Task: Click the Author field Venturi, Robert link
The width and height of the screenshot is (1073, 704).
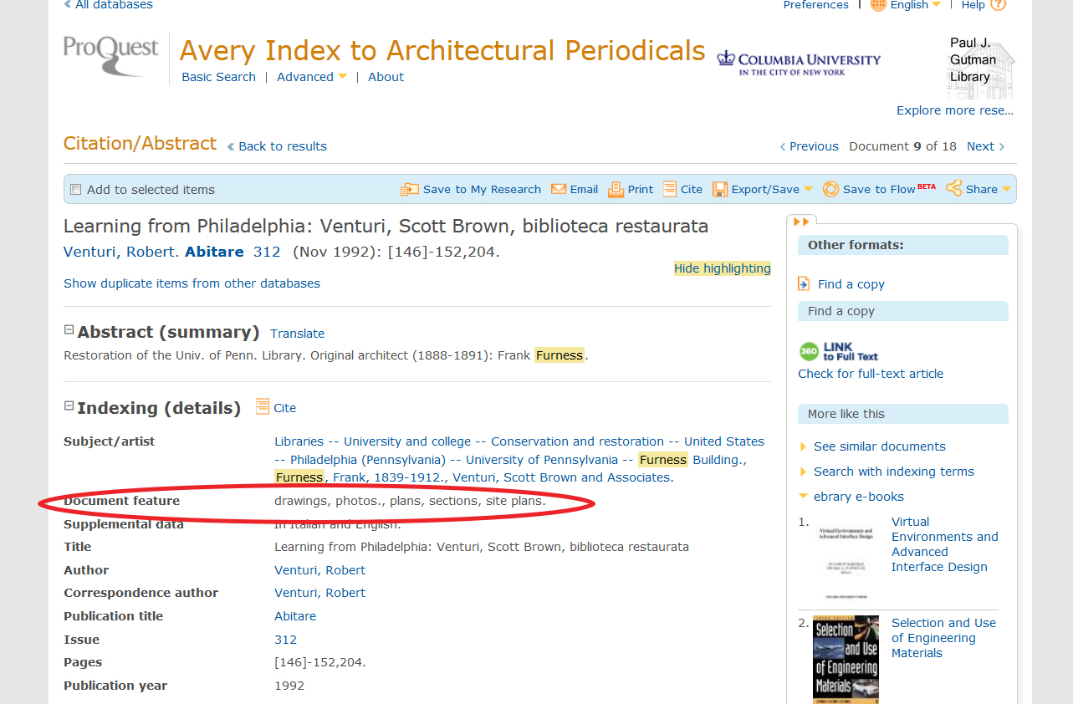Action: (319, 570)
